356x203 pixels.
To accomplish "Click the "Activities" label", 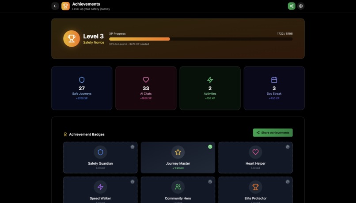I will point(210,94).
